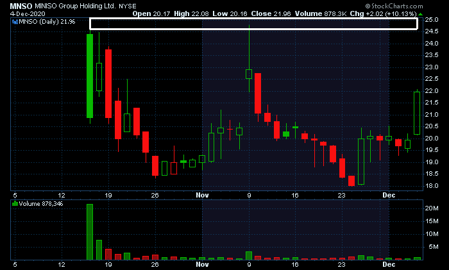The width and height of the screenshot is (449, 270).
Task: Click the Nov label under the volume chart
Action: coord(202,264)
